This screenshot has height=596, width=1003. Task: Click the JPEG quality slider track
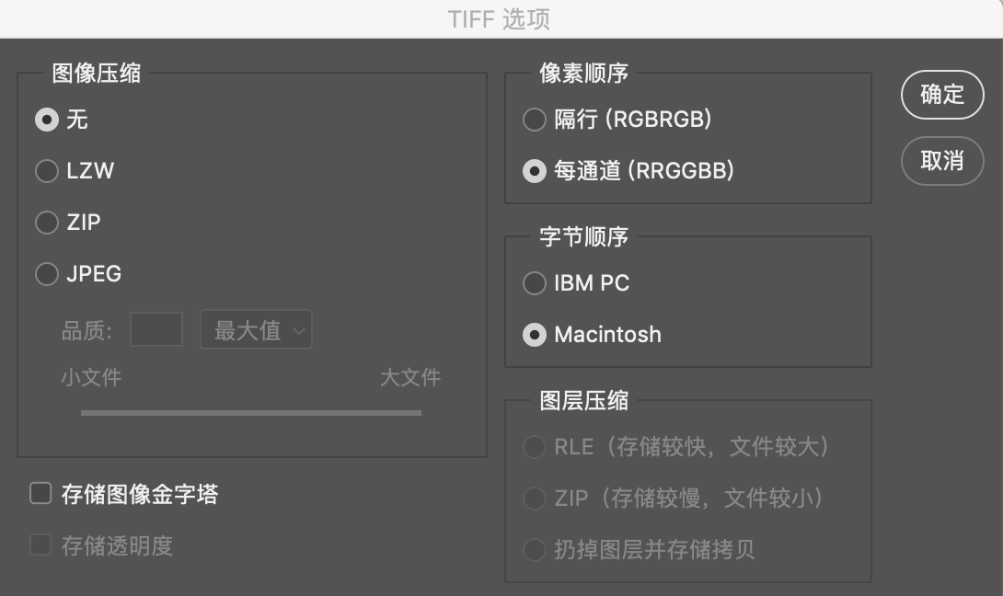point(250,413)
